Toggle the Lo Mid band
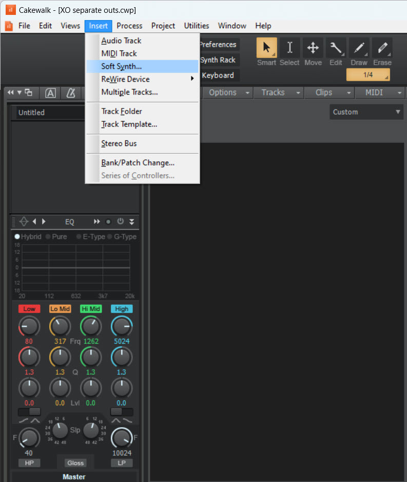This screenshot has height=482, width=407. 60,309
